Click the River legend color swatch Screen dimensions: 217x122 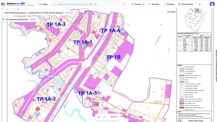(x=182, y=80)
